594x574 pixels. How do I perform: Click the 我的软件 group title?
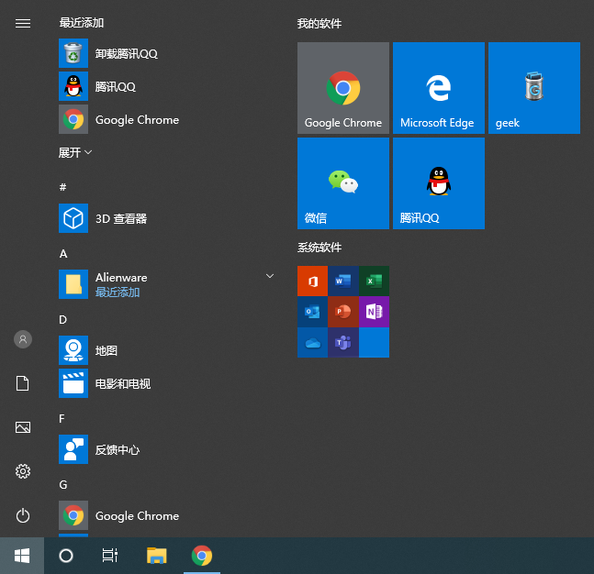(x=319, y=24)
